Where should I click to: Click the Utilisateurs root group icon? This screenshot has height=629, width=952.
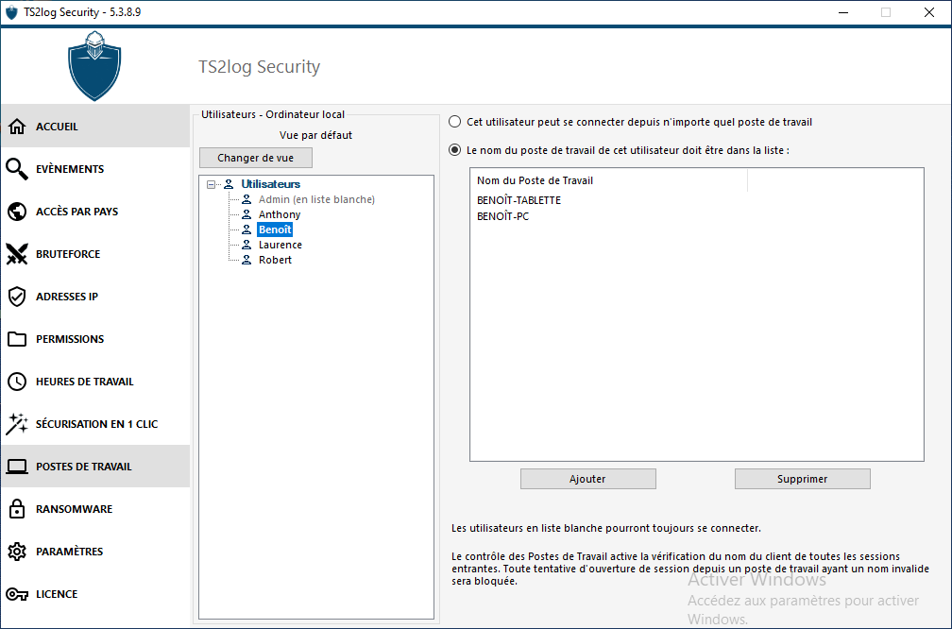coord(229,184)
